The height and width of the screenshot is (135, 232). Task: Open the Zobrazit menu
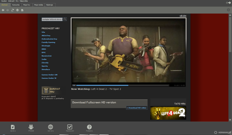[11, 1]
